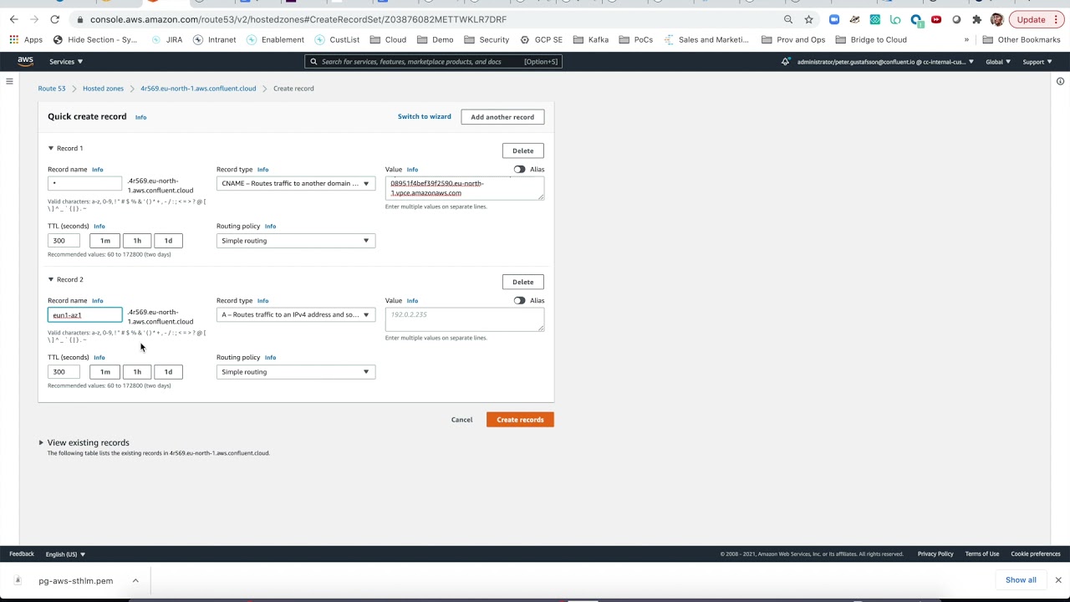This screenshot has width=1070, height=602.
Task: Open Feedback in footer
Action: (x=22, y=554)
